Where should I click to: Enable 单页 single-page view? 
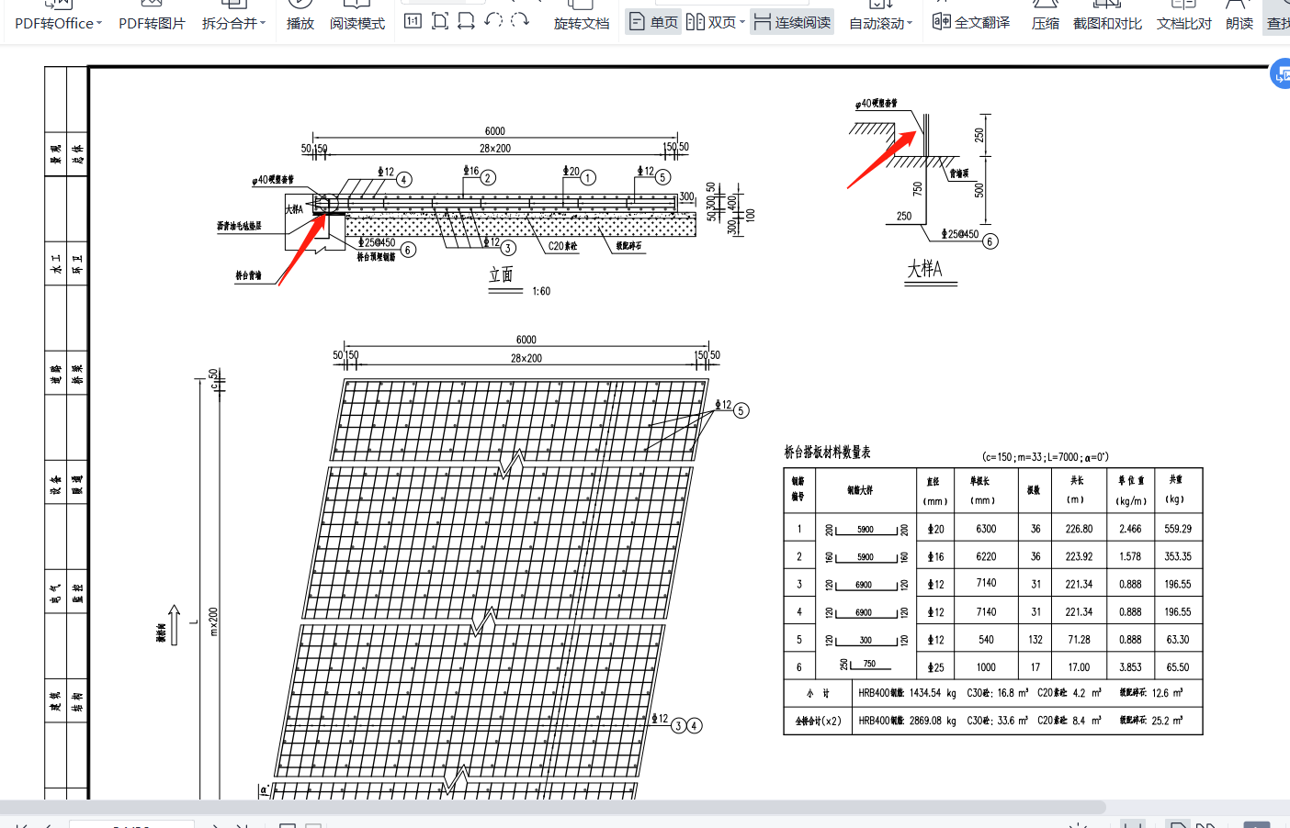653,22
